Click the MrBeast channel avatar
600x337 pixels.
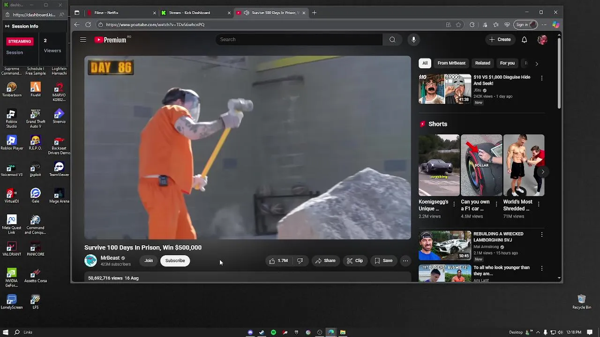[x=90, y=261]
